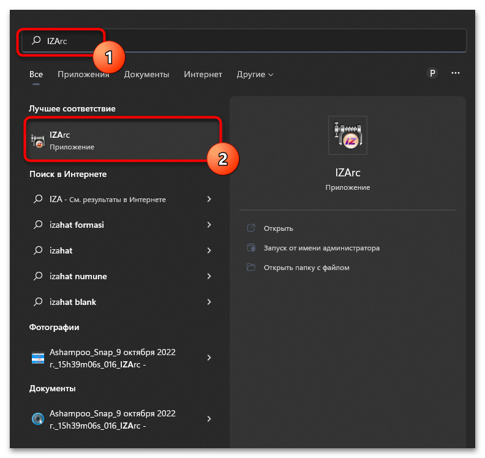The width and height of the screenshot is (485, 458).
Task: Expand Ashampoo_Snap photo result arrow
Action: pyautogui.click(x=209, y=358)
